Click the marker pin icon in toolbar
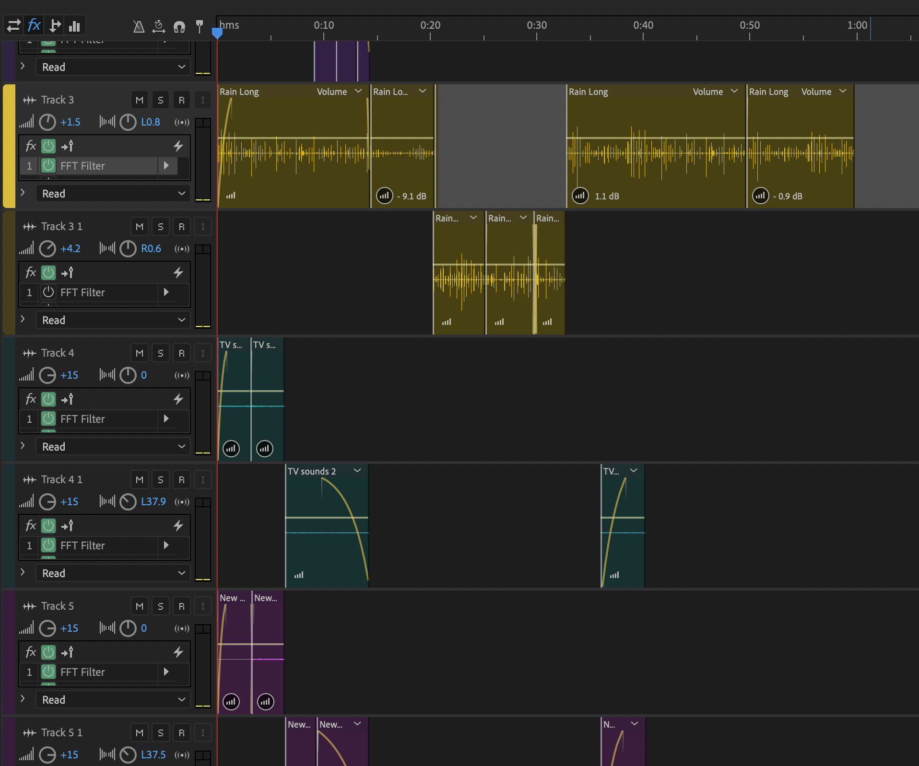 click(x=200, y=26)
